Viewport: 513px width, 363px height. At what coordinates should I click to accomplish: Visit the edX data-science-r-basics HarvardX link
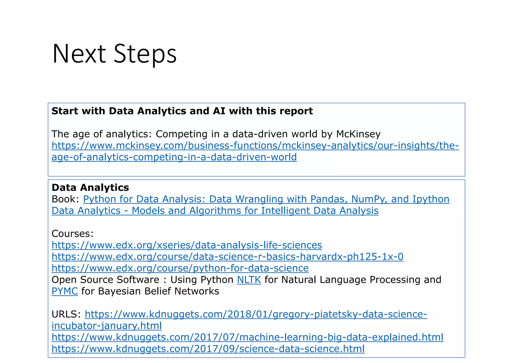tap(227, 256)
